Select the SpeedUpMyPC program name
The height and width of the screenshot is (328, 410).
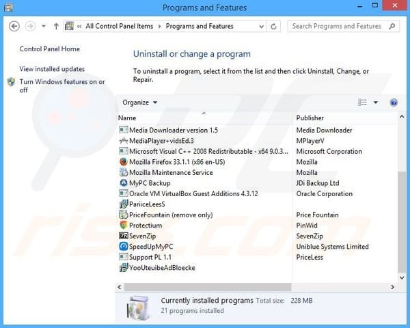pyautogui.click(x=151, y=247)
